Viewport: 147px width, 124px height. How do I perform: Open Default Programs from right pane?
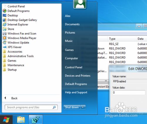pyautogui.click(x=76, y=84)
